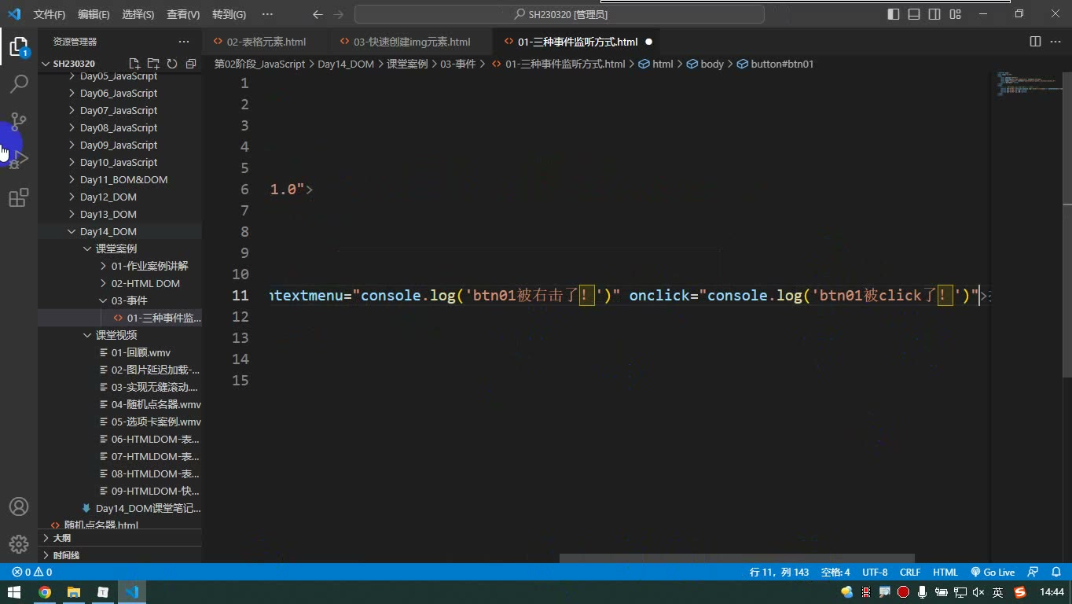Image resolution: width=1072 pixels, height=604 pixels.
Task: Open the Explorer view in the activity bar
Action: [19, 46]
